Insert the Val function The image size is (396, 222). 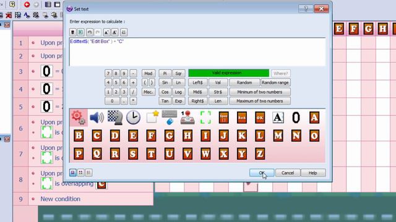pos(218,83)
